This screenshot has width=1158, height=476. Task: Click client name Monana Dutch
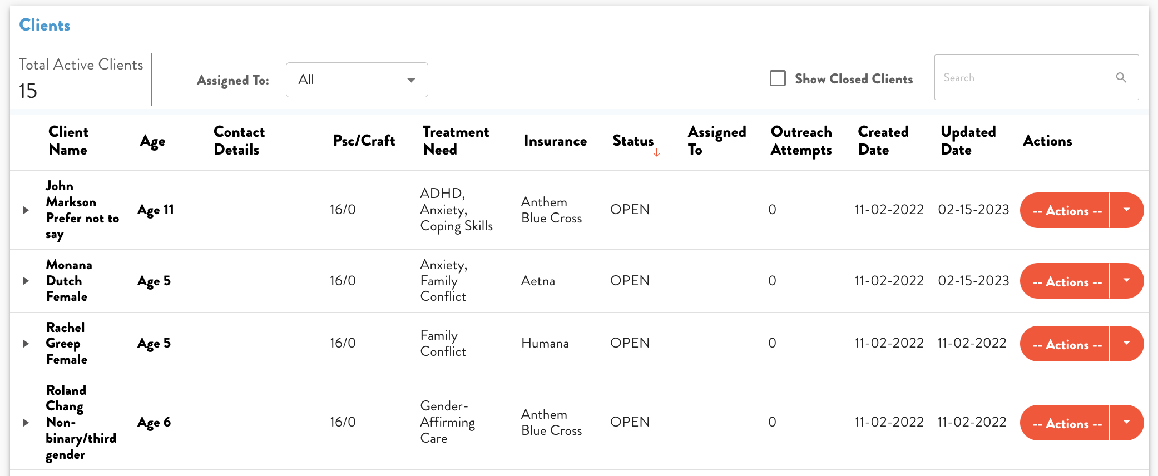click(x=69, y=272)
